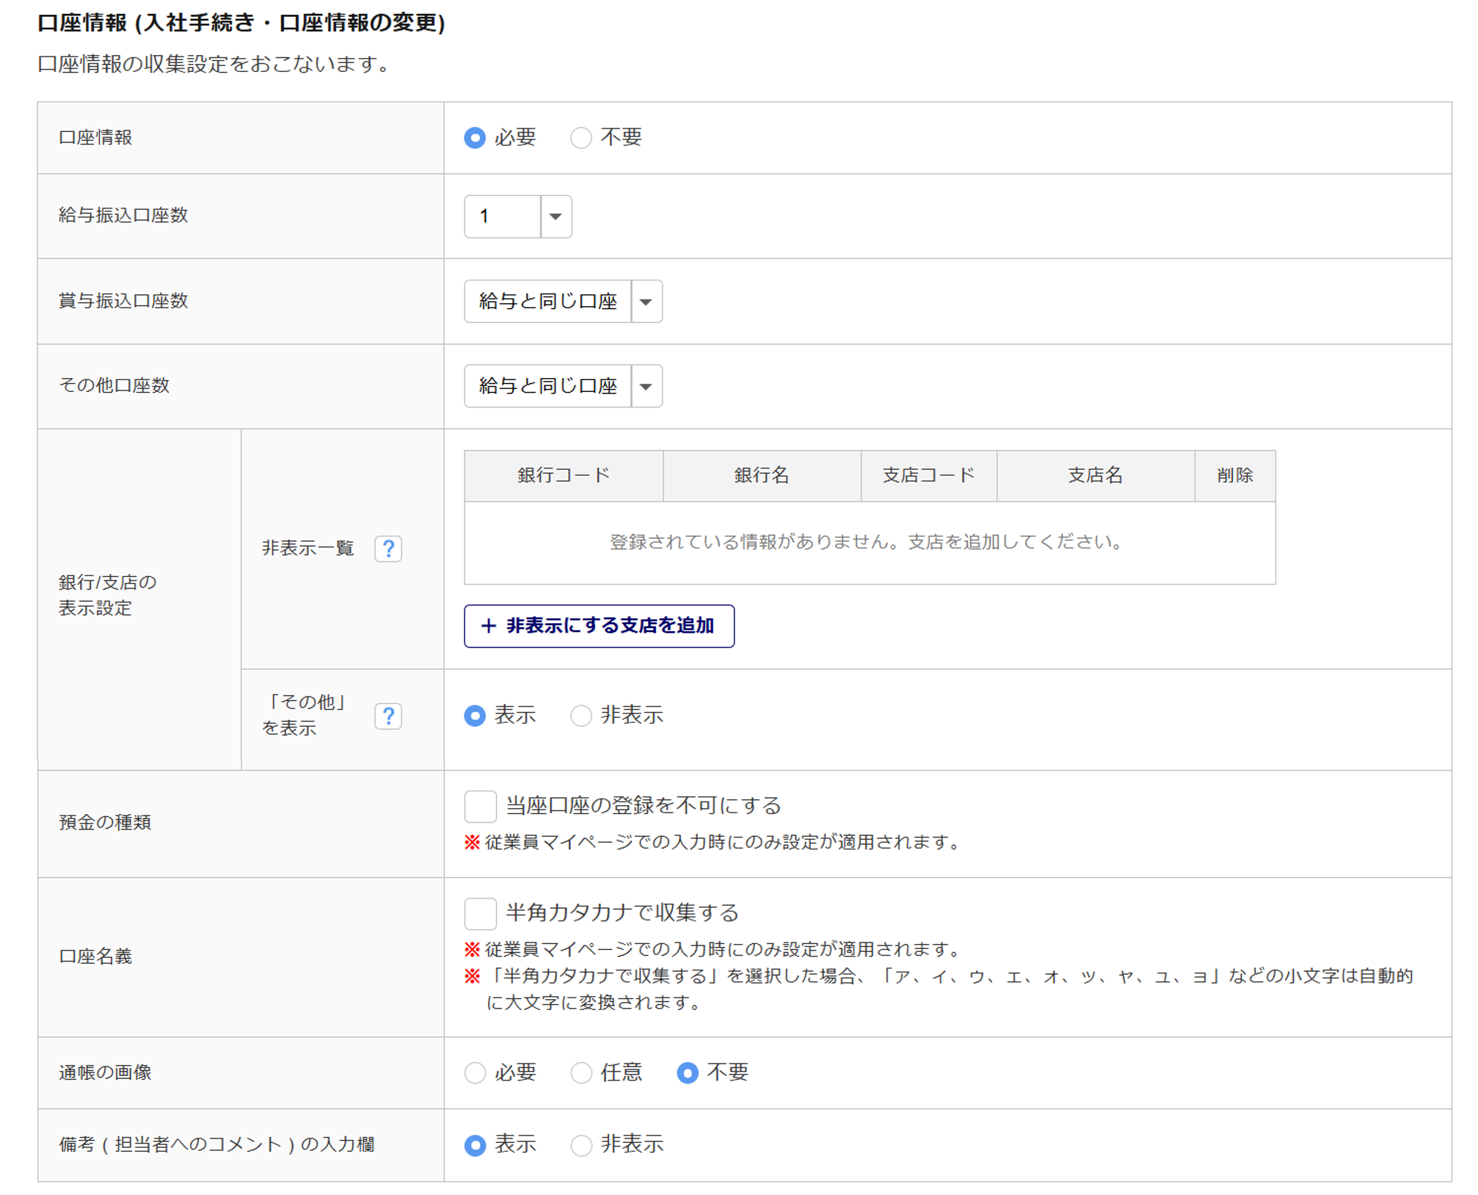Select 不要 for 通帳の画像
This screenshot has height=1195, width=1478.
coord(687,1073)
